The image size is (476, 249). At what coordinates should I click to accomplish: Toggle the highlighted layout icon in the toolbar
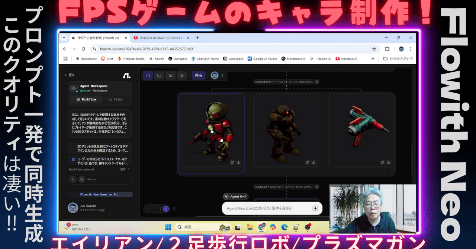[148, 75]
